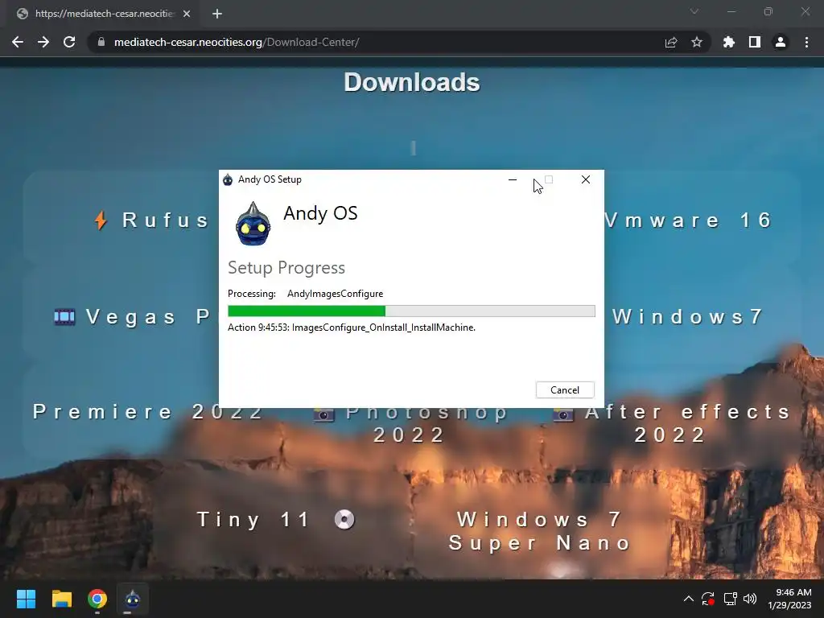Viewport: 824px width, 618px height.
Task: Click the Vegas film strip icon
Action: coord(64,317)
